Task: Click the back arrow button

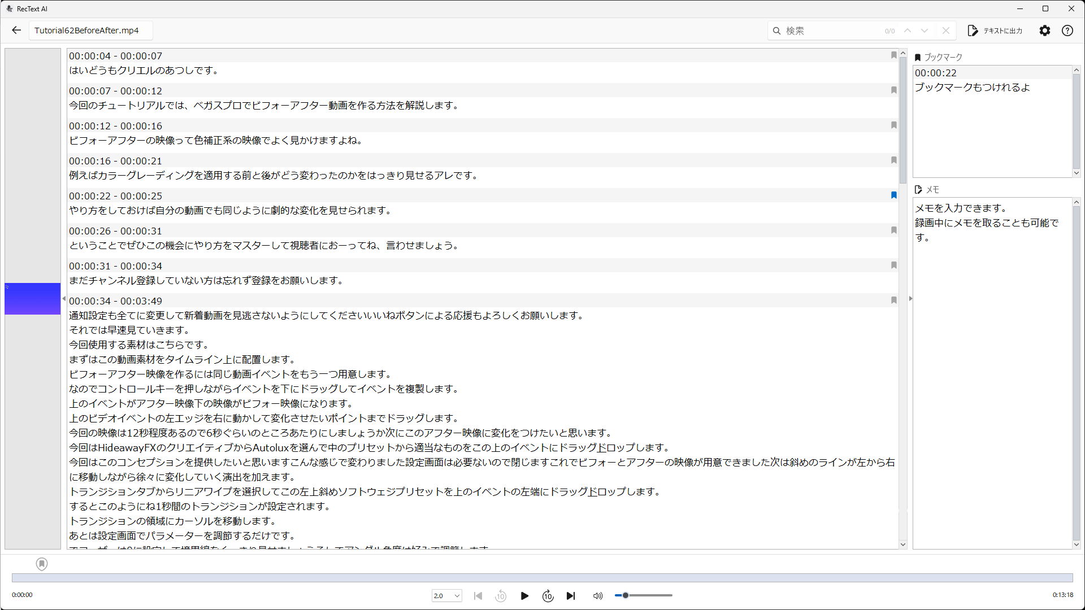Action: (16, 30)
